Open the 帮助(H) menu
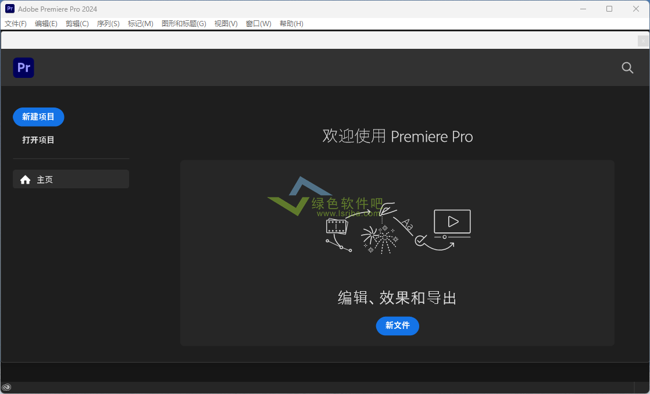 (291, 24)
